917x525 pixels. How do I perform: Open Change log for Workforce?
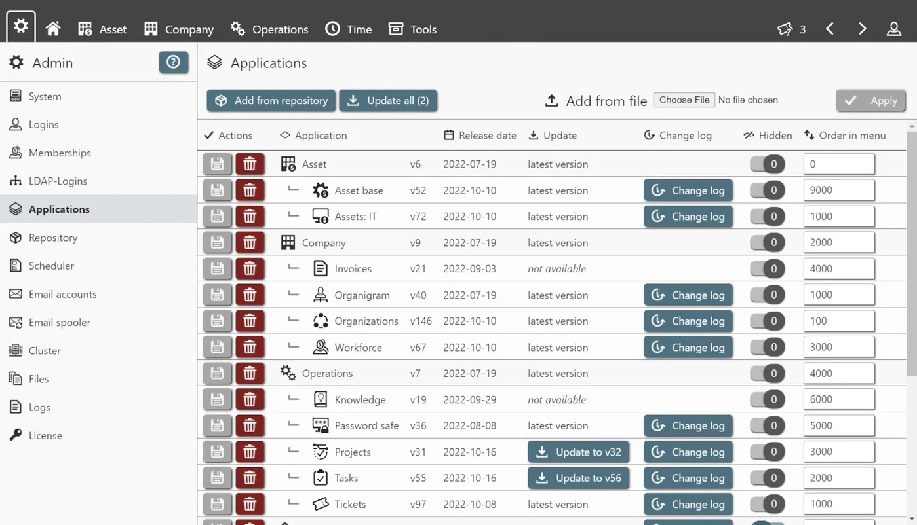pos(688,348)
